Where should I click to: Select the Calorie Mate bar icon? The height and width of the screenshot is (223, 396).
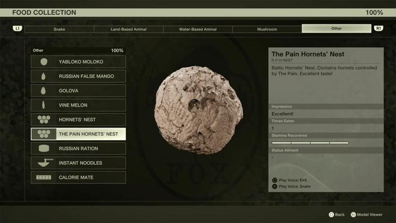click(x=44, y=177)
